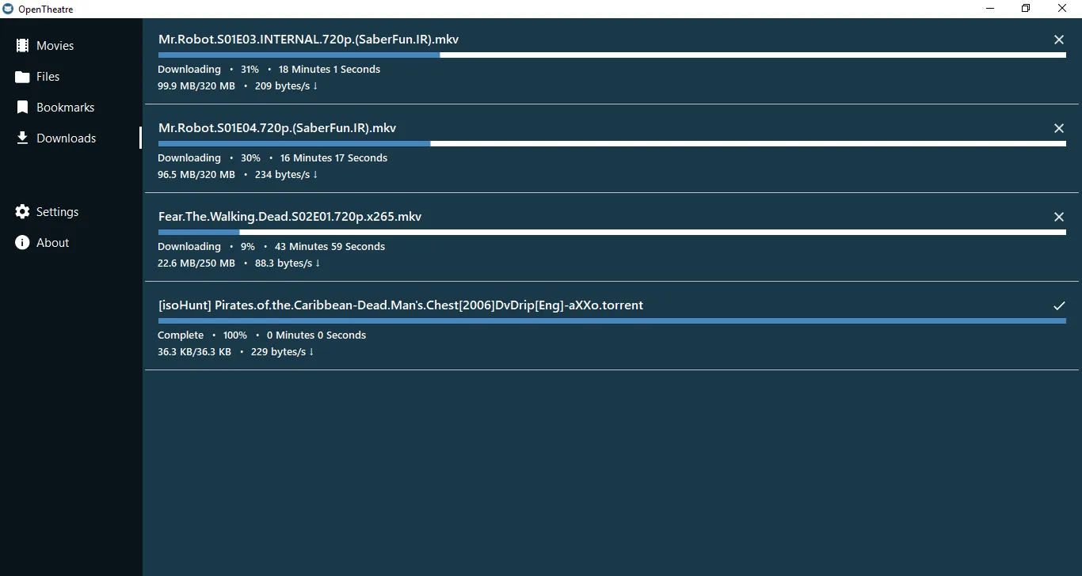This screenshot has height=576, width=1082.
Task: Click the Fear.The.Walking.Dead progress bar
Action: [554, 232]
